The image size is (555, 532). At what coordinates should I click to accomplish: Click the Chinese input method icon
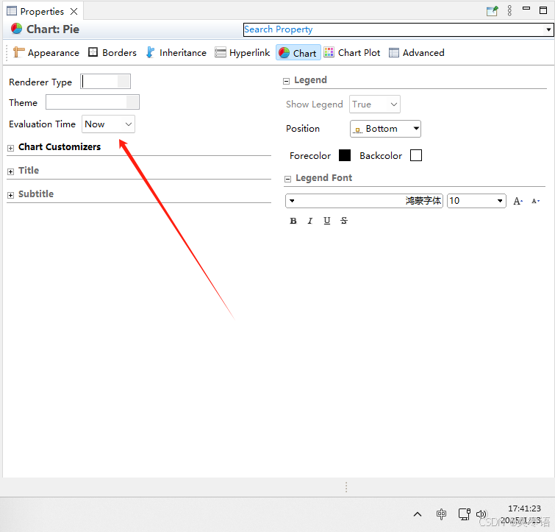coord(441,514)
